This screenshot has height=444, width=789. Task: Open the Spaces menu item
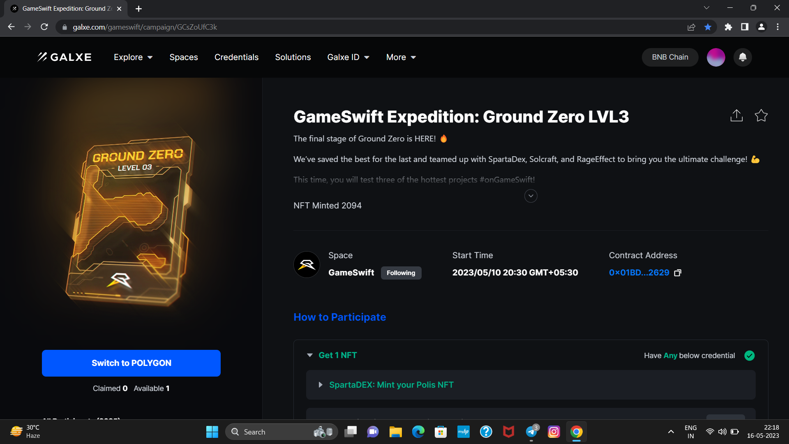(x=184, y=57)
